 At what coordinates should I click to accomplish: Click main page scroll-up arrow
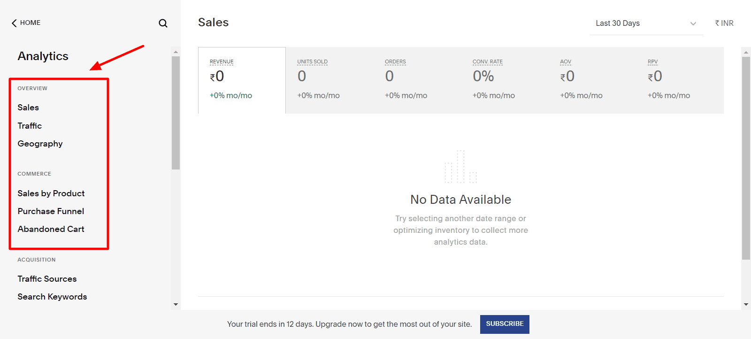pyautogui.click(x=746, y=52)
